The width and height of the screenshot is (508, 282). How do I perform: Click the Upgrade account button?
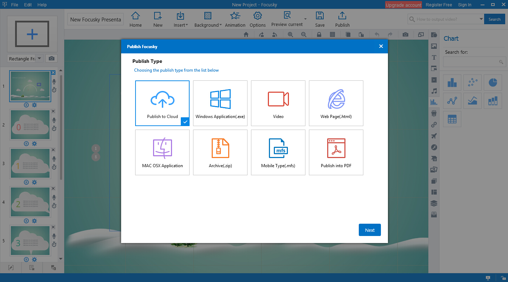click(x=403, y=5)
